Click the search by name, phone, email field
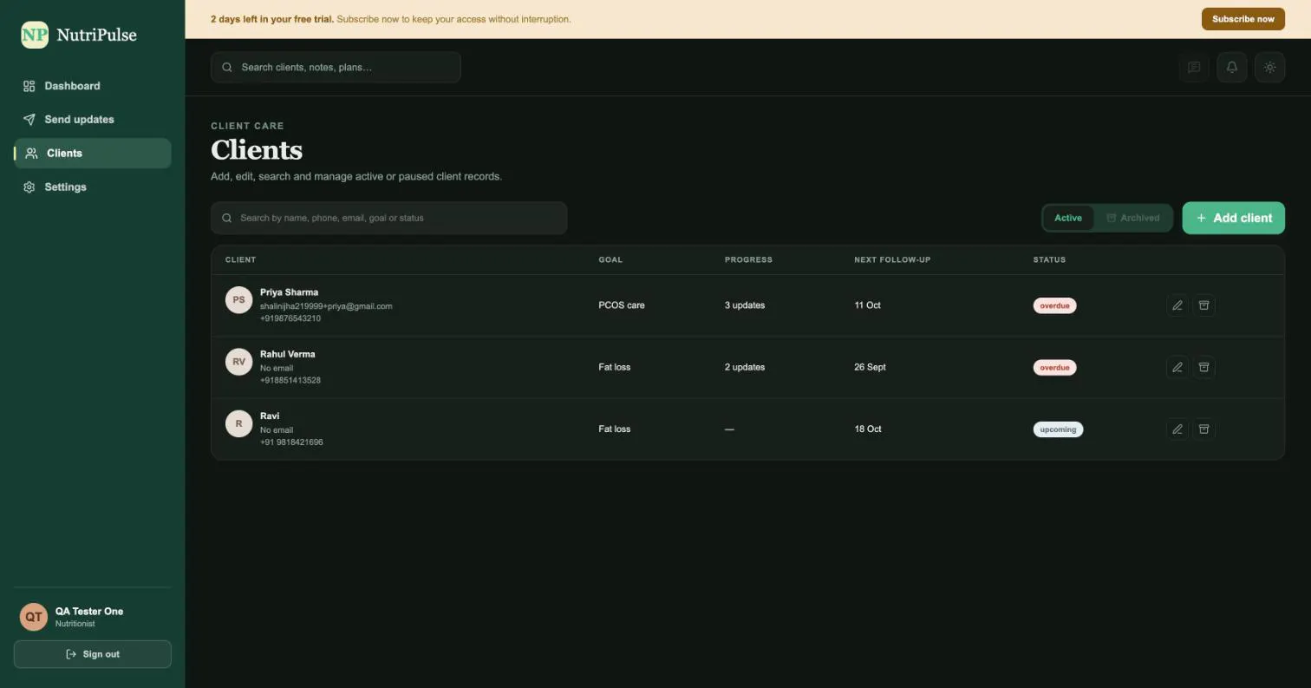1311x688 pixels. click(389, 218)
